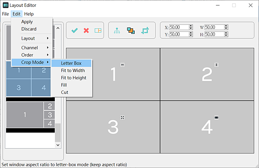Screen dimensions: 259x168
Task: Select Letter Box crop mode
Action: 71,63
